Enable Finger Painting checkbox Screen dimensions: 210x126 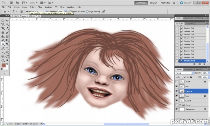pyautogui.click(x=87, y=12)
